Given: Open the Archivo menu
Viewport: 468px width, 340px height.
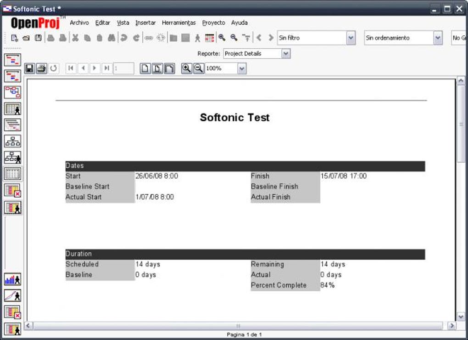Looking at the screenshot, I should click(79, 23).
